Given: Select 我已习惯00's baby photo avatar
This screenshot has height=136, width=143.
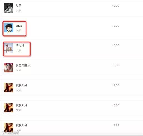Looking at the screenshot, I should click(x=9, y=68).
